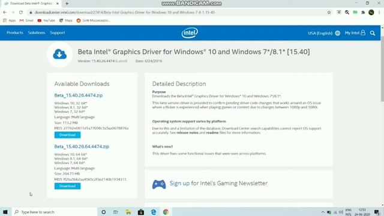Open Microsoft Store from taskbar
This screenshot has width=384, height=216.
[141, 212]
